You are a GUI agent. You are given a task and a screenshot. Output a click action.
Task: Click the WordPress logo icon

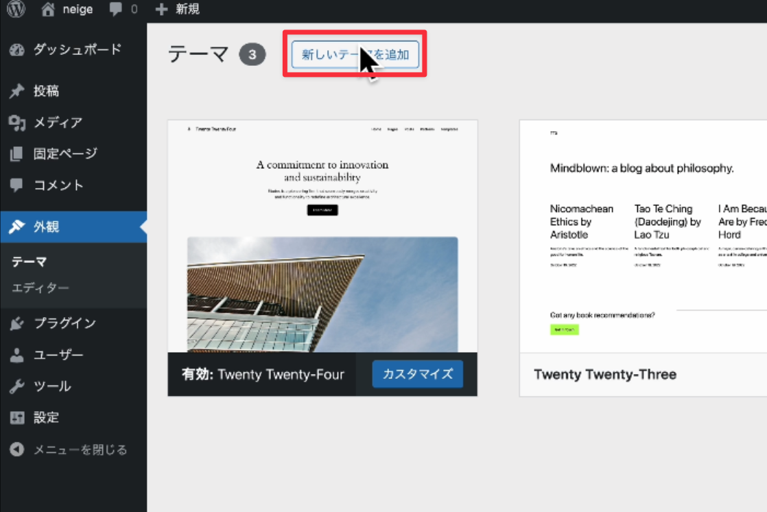click(16, 10)
